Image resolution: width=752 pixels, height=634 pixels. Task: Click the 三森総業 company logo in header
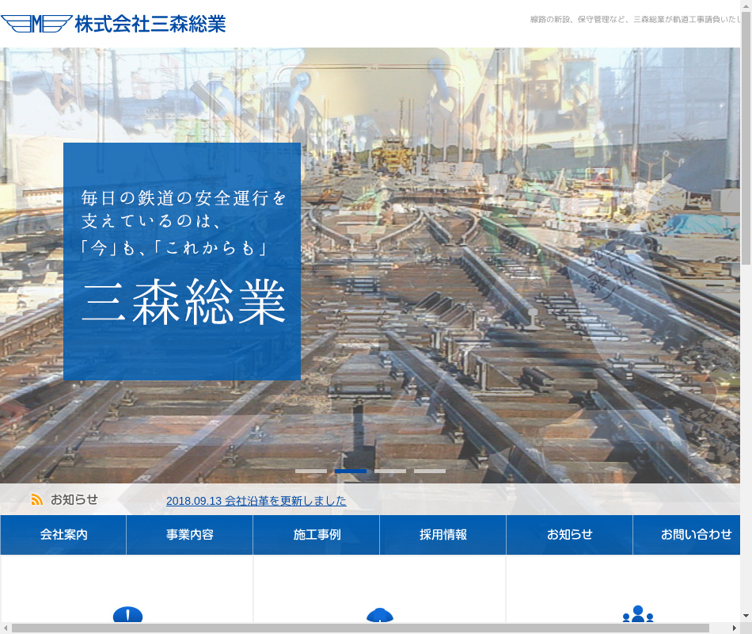pos(113,24)
